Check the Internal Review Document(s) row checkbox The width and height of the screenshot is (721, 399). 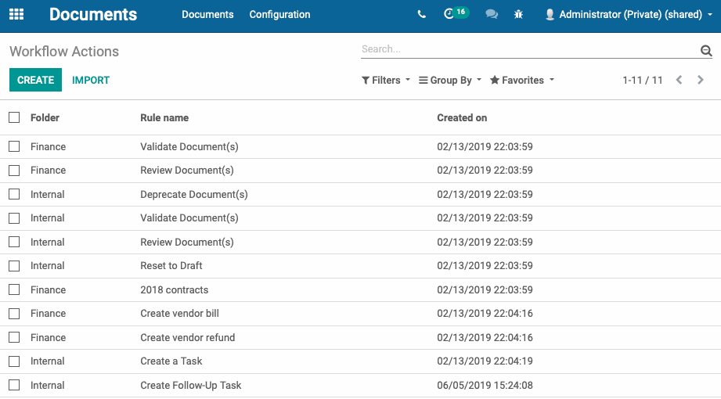[x=14, y=242]
